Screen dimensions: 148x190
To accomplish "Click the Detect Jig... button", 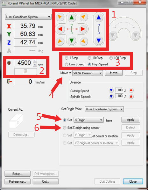I will click(x=21, y=135).
